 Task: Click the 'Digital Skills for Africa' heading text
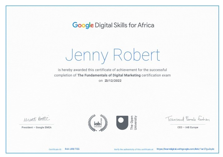pos(124,25)
